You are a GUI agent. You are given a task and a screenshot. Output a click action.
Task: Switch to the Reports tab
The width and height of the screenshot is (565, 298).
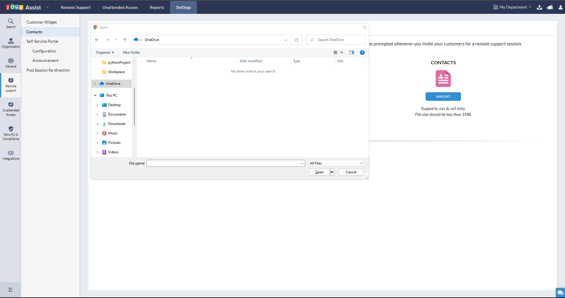click(157, 7)
